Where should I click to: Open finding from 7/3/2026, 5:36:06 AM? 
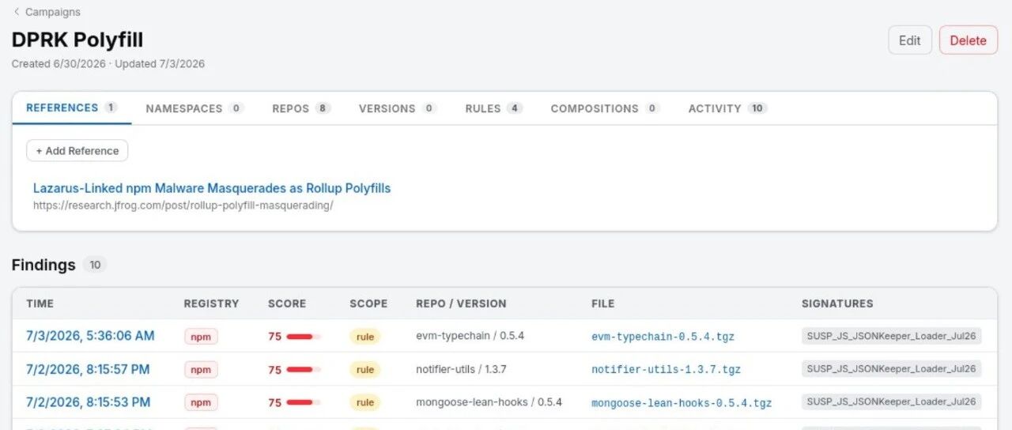point(90,336)
